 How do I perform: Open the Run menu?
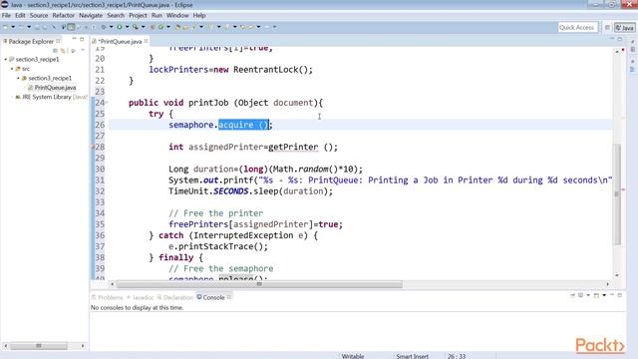(157, 16)
